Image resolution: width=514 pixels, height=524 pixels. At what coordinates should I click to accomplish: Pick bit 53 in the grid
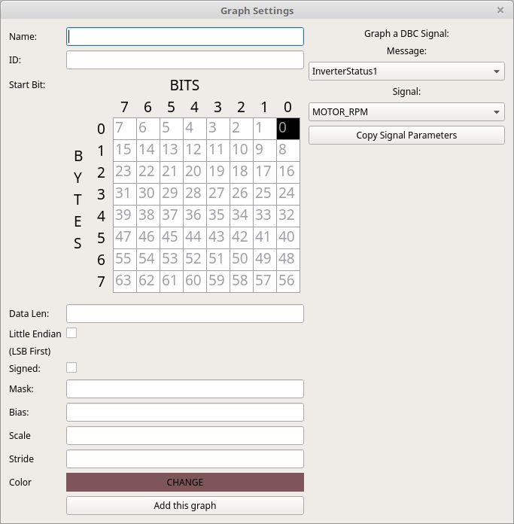click(172, 260)
